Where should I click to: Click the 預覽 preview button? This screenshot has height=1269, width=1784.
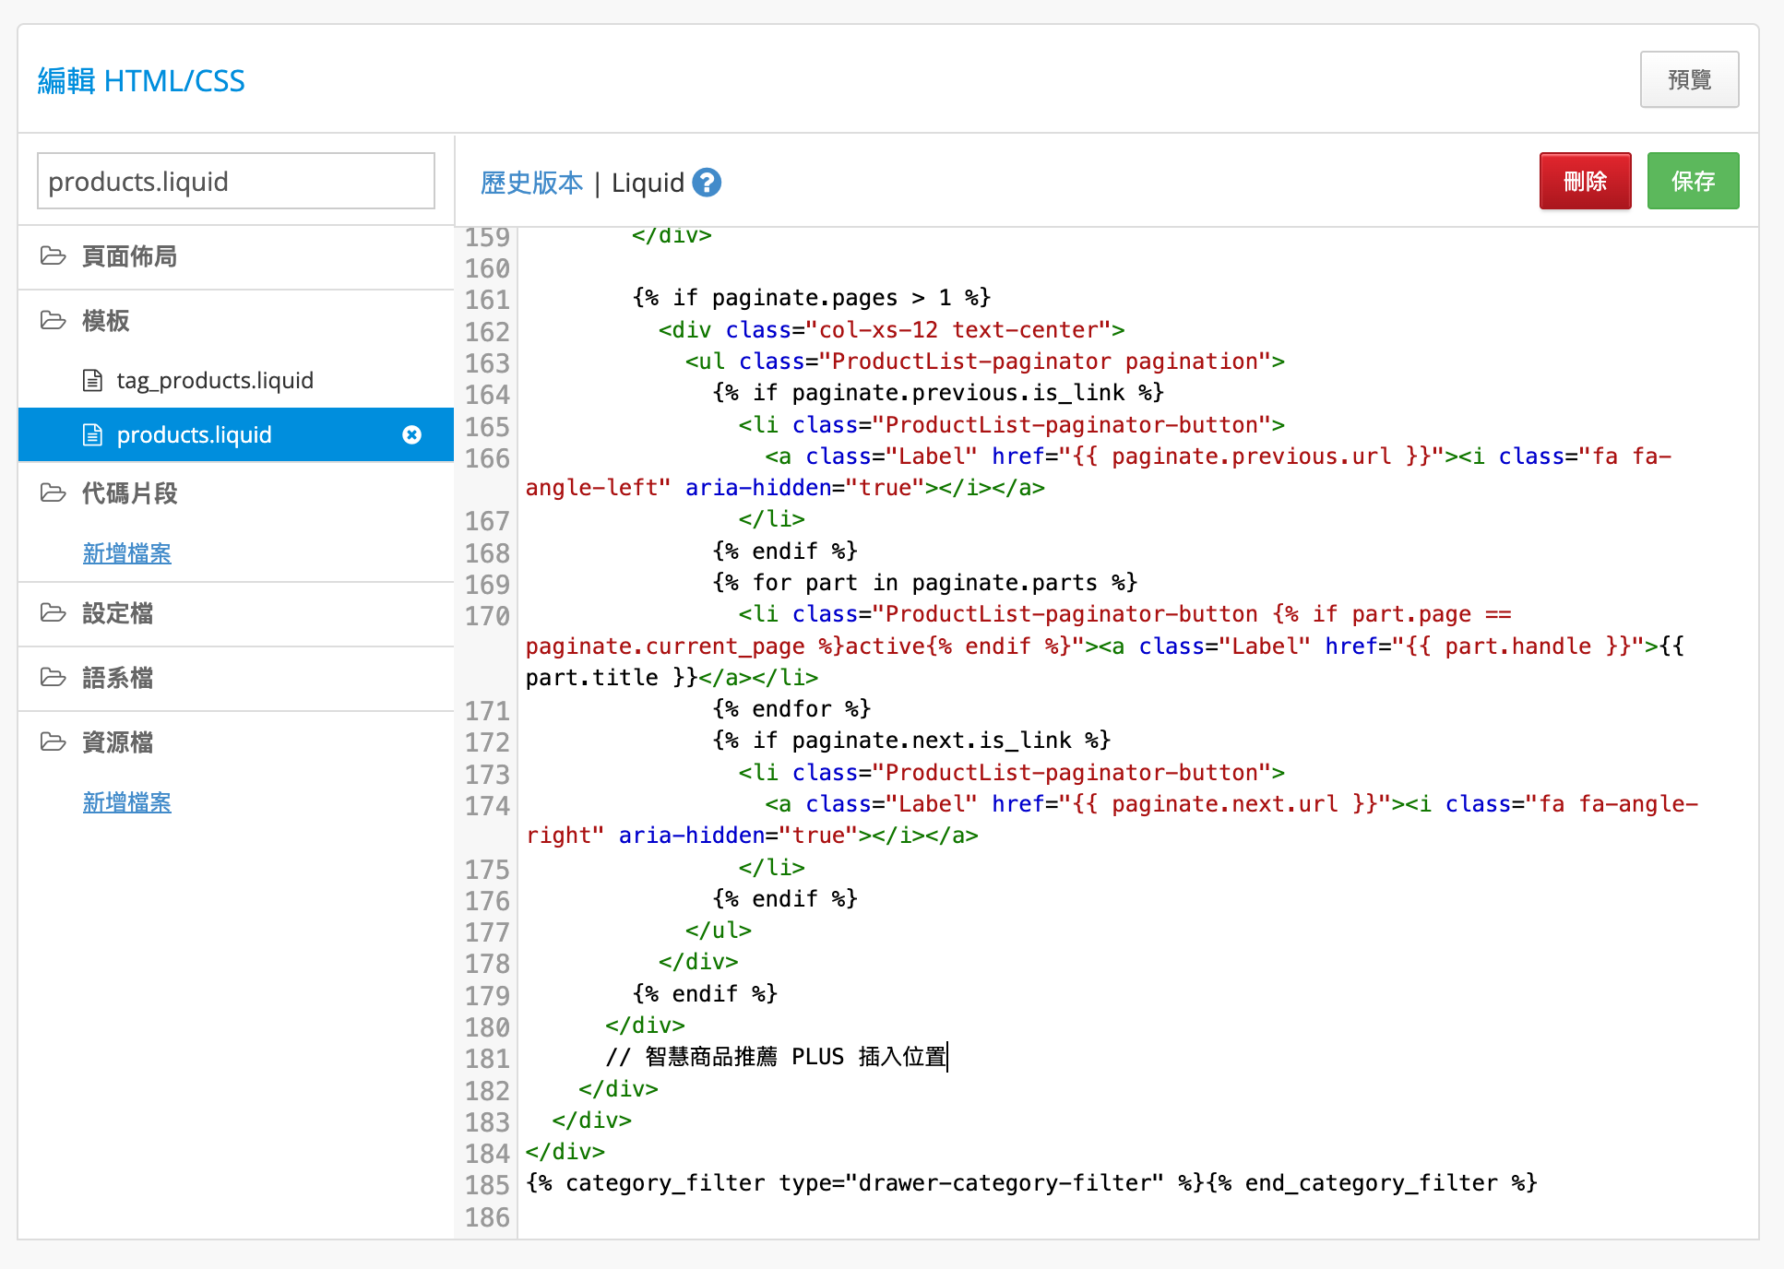coord(1689,79)
